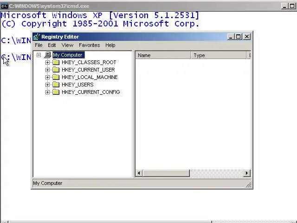Image resolution: width=297 pixels, height=223 pixels.
Task: Click the HKEY_LOCAL_MACHINE folder icon
Action: coord(56,77)
